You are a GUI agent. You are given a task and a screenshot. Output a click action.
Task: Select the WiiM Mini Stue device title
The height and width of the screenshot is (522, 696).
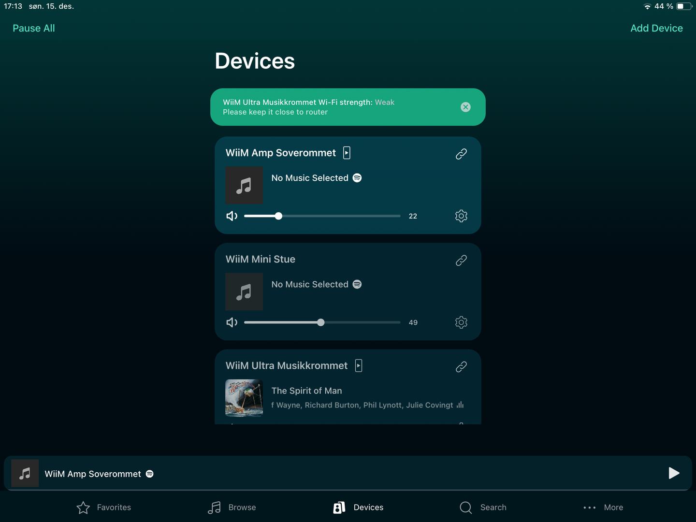(x=261, y=259)
